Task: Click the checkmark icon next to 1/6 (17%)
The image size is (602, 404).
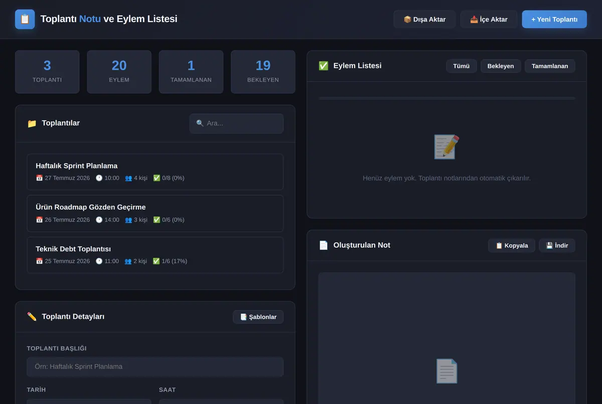Action: pyautogui.click(x=157, y=261)
